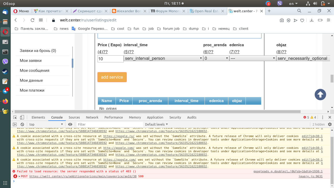
Task: Click the inspect element picker icon
Action: click(15, 118)
